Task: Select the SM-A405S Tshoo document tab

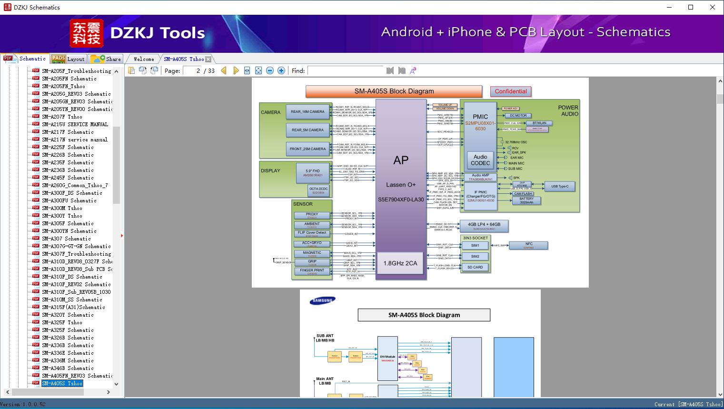Action: tap(184, 59)
